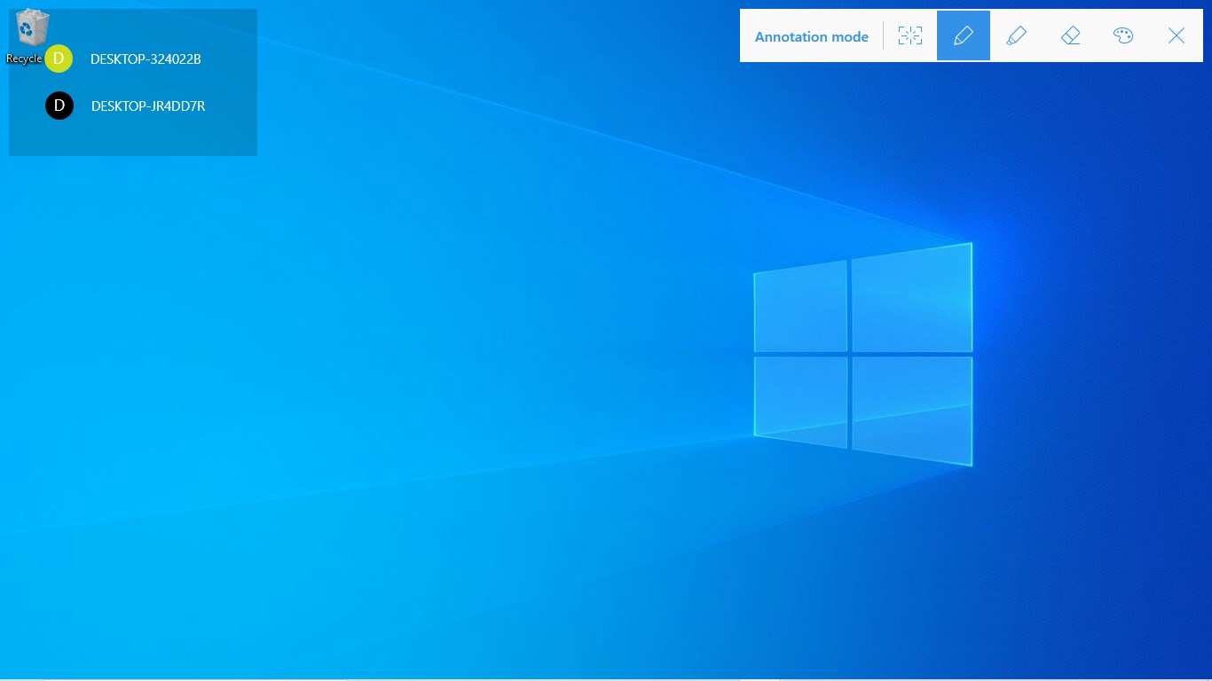Click the bottom-right pane of Windows logo

(912, 411)
